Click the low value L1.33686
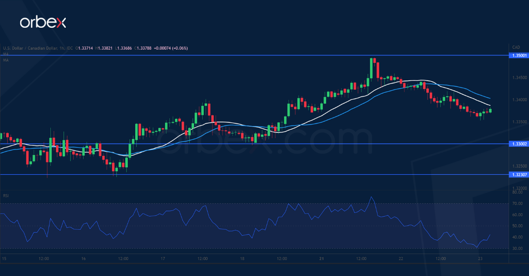529x276 pixels. click(124, 48)
